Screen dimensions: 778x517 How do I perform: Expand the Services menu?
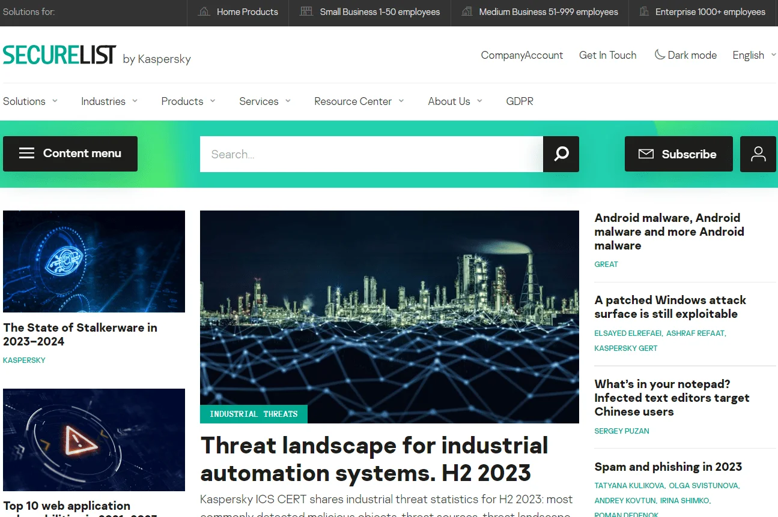coord(265,101)
